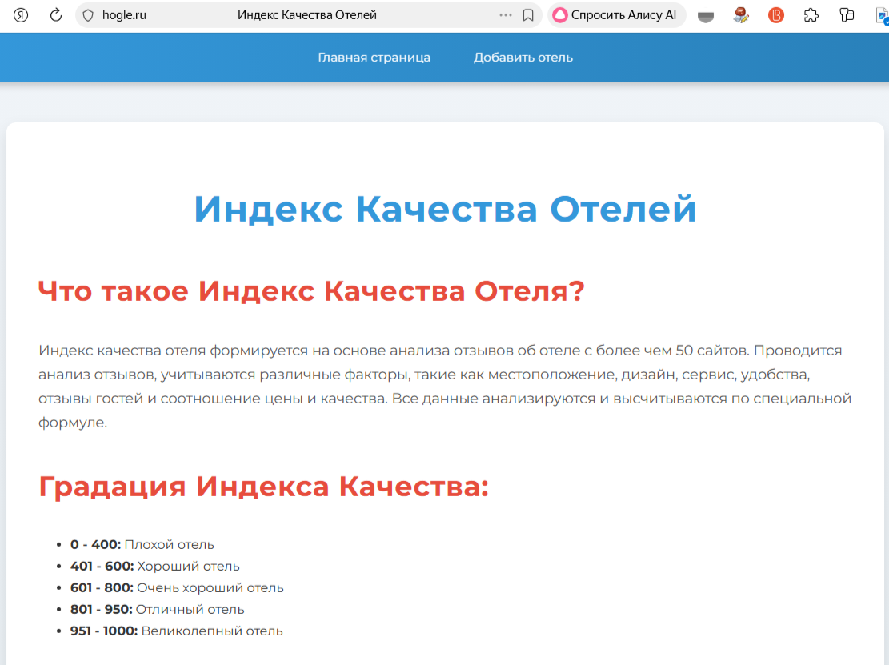The image size is (889, 665).
Task: Click the 951 - 1000 Великолепный отель item
Action: 177,631
